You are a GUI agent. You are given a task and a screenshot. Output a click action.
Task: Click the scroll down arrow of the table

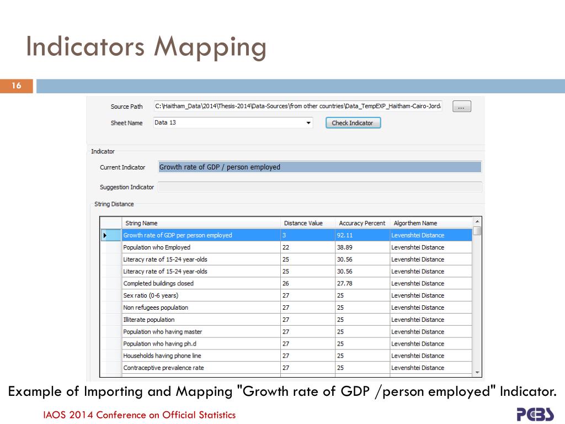point(477,373)
